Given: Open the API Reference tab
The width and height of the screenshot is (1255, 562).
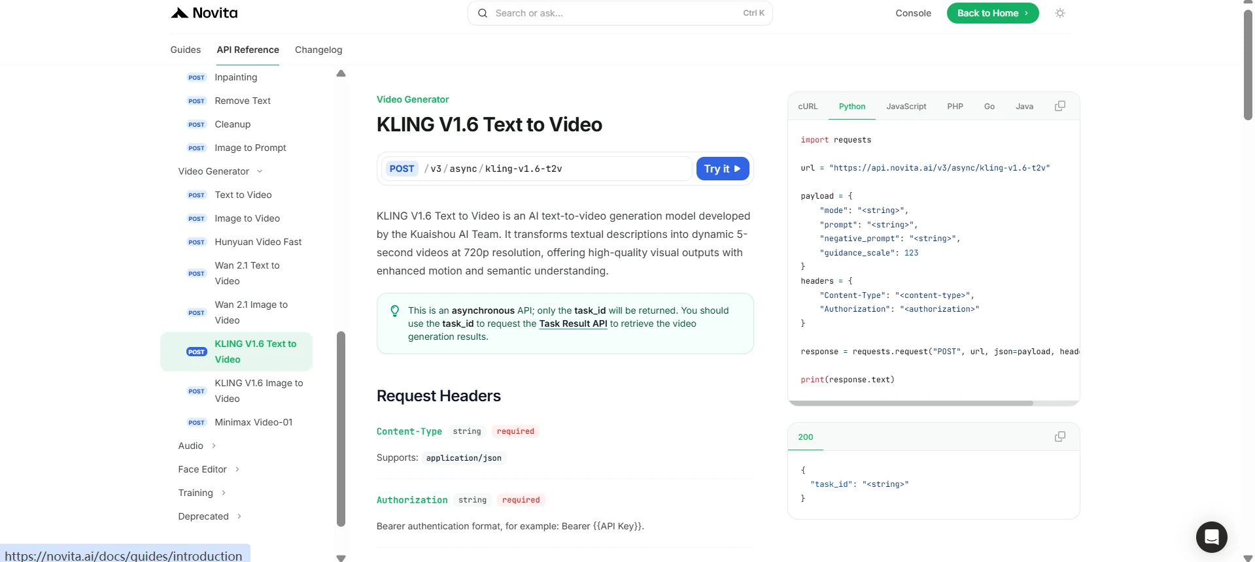Looking at the screenshot, I should (x=248, y=50).
